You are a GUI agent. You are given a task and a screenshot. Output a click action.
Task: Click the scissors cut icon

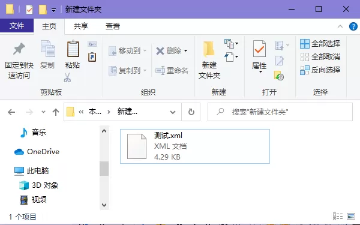click(67, 77)
